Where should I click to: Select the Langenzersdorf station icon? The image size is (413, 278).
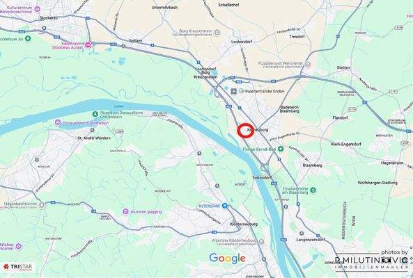pos(302,234)
